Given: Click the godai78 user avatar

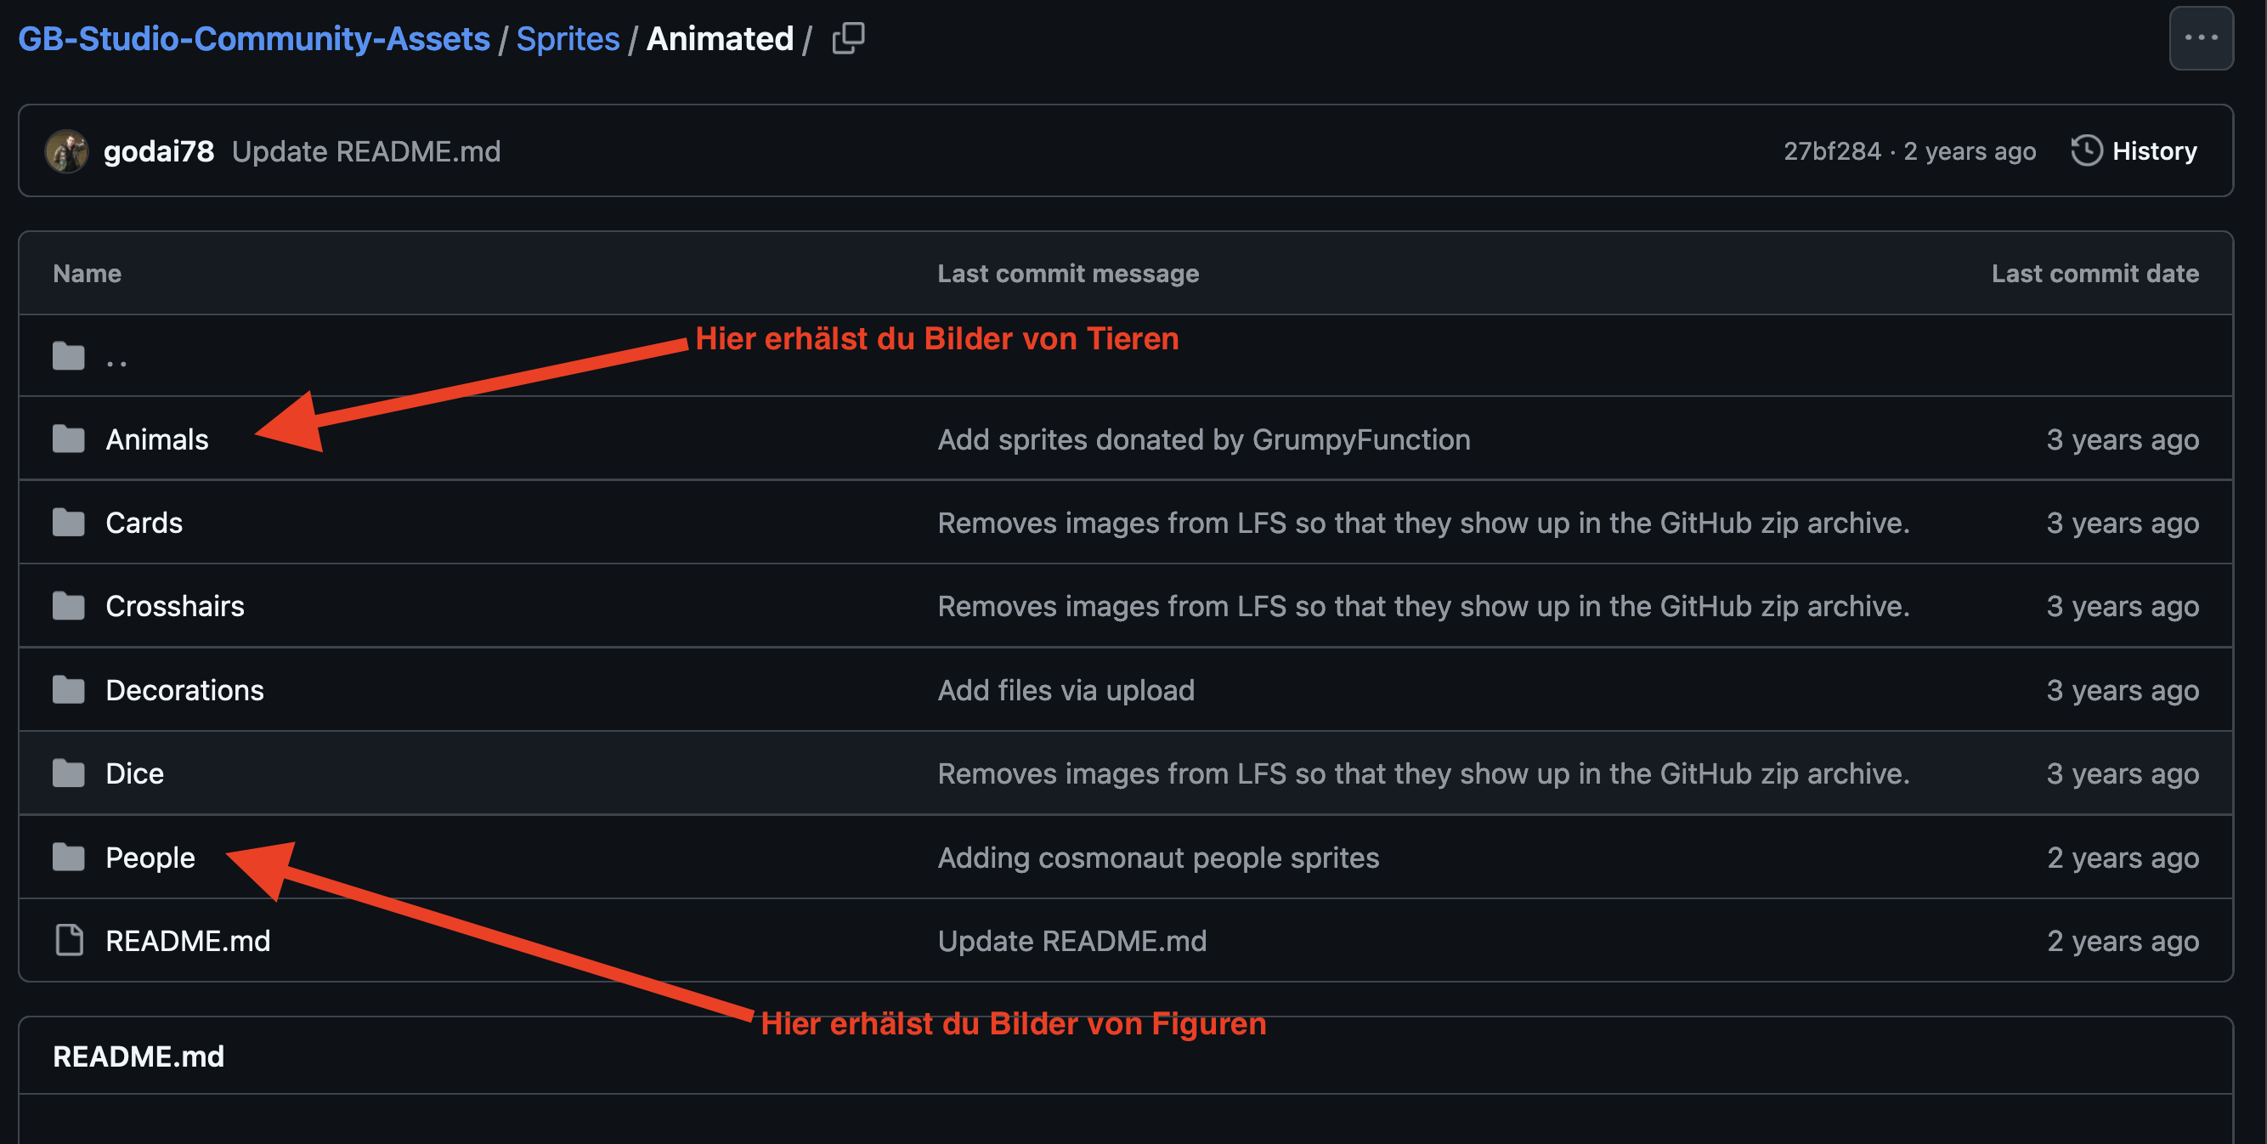Looking at the screenshot, I should 67,151.
